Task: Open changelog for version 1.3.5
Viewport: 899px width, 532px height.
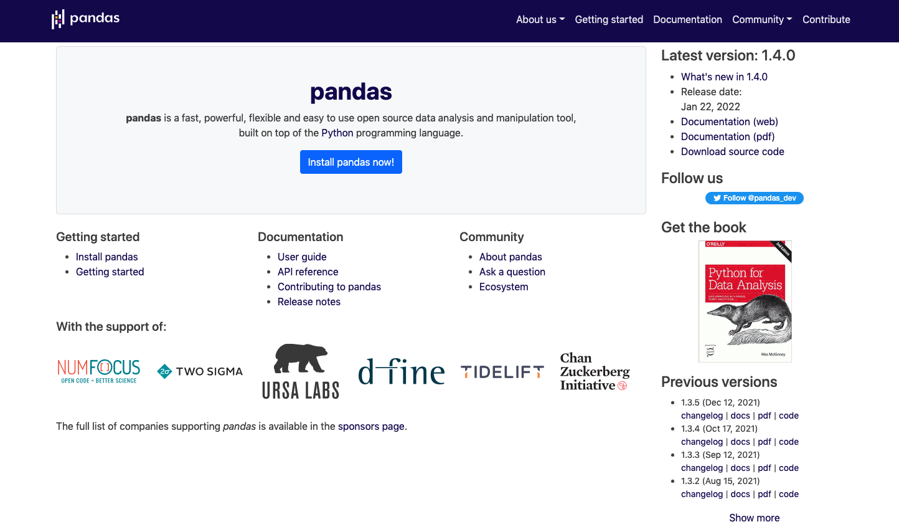Action: 702,416
